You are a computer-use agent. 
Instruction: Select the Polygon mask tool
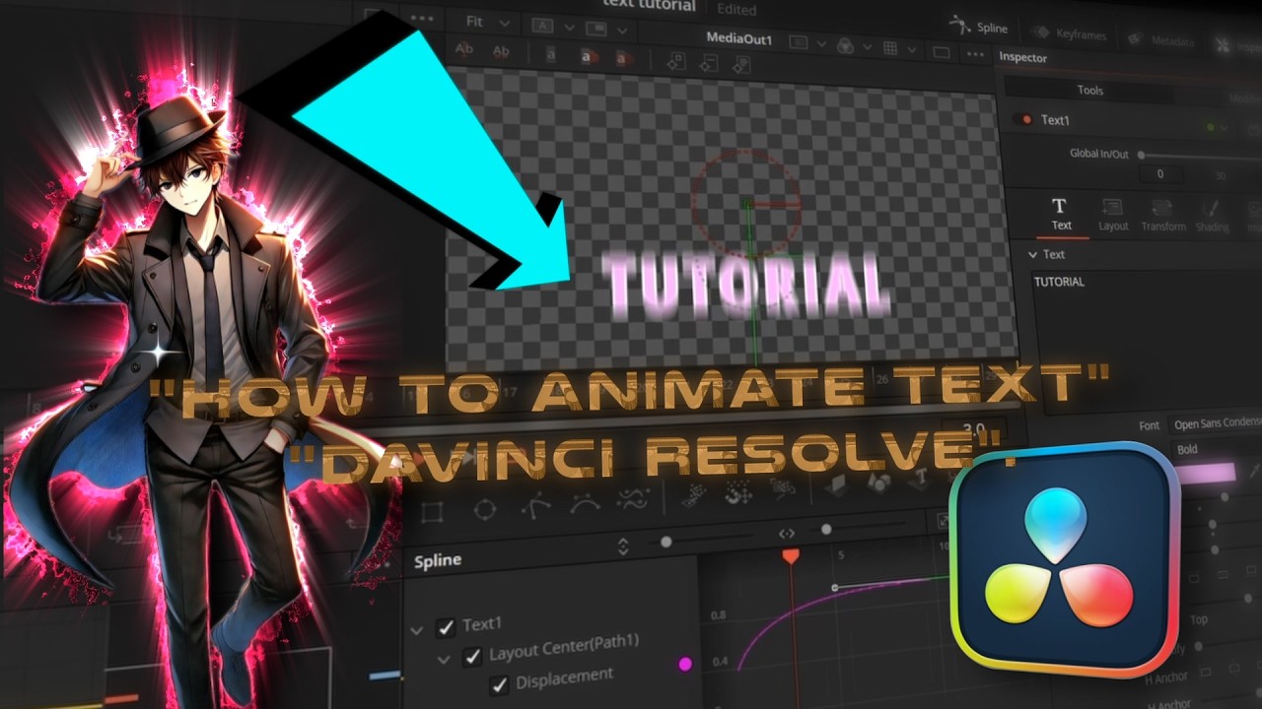coord(535,506)
